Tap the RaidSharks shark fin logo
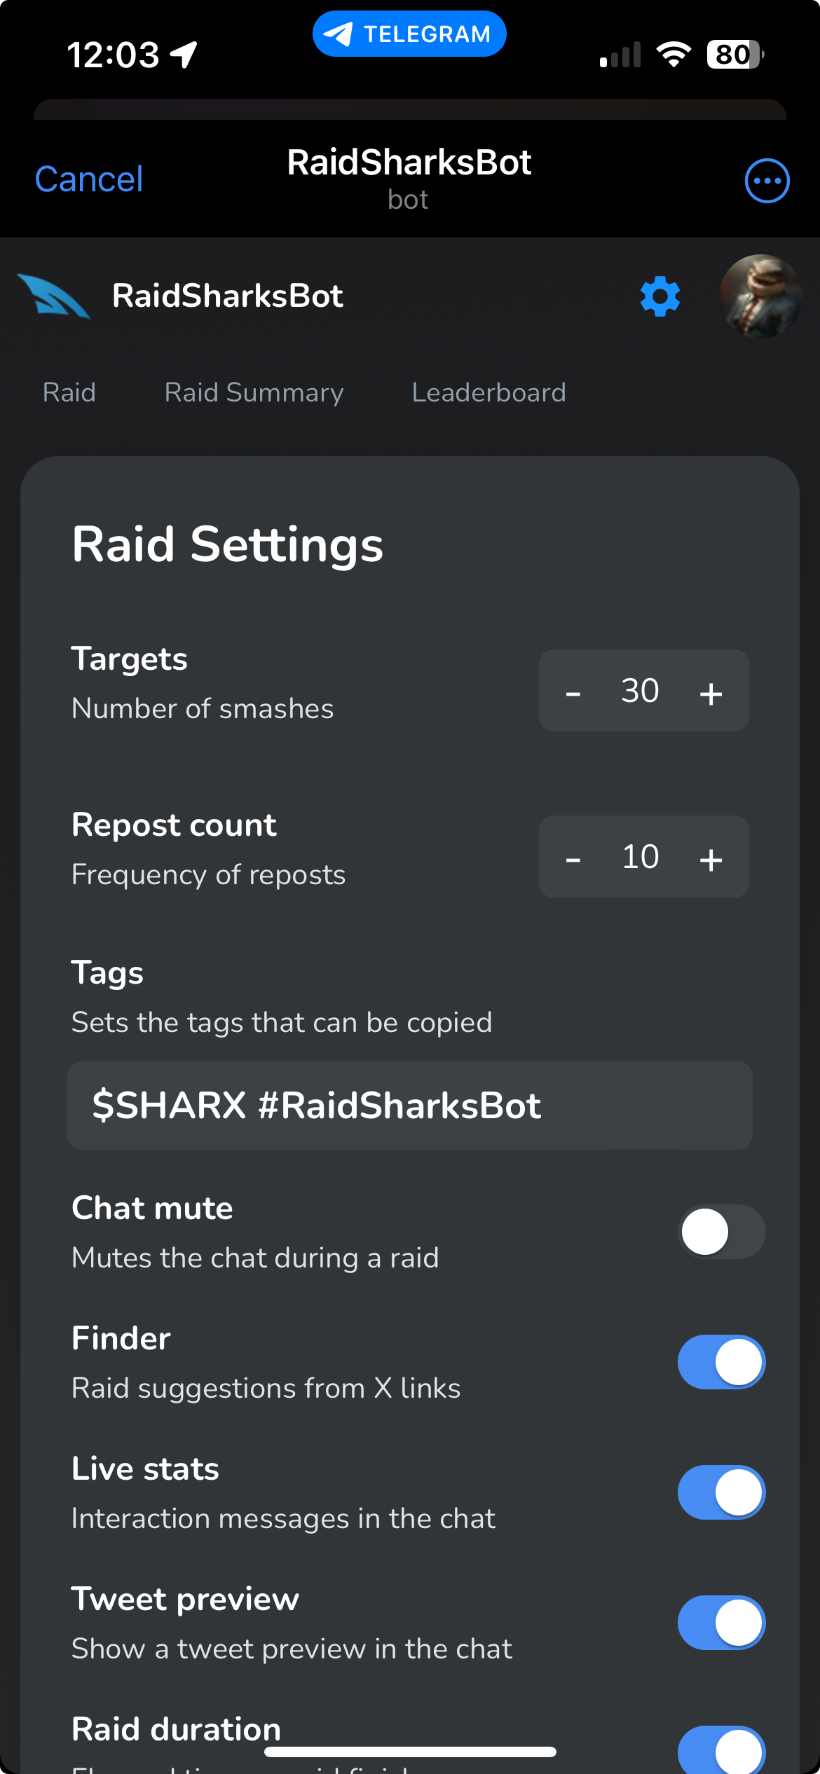820x1774 pixels. [53, 296]
